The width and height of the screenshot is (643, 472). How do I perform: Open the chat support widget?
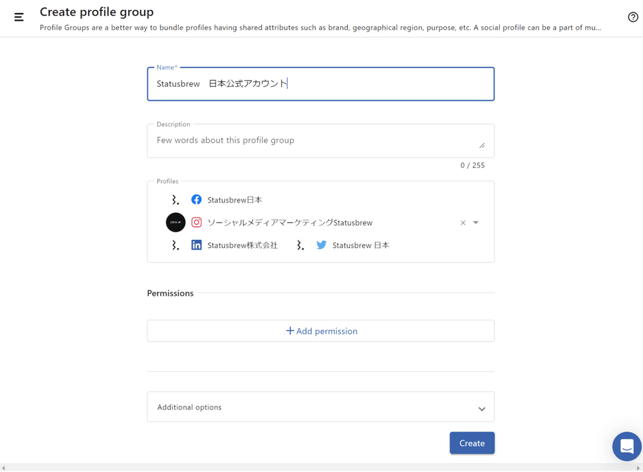(626, 446)
